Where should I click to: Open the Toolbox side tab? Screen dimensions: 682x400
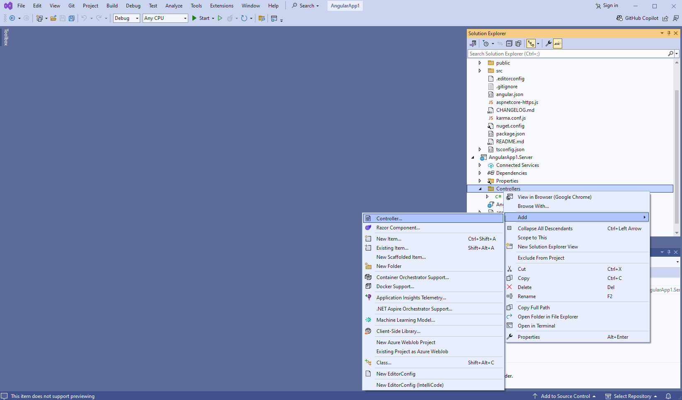6,37
